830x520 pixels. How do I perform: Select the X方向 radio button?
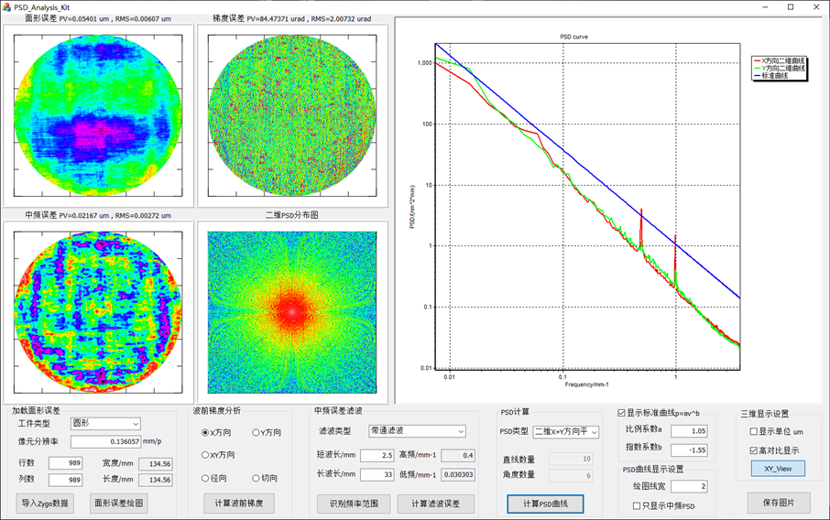point(205,432)
